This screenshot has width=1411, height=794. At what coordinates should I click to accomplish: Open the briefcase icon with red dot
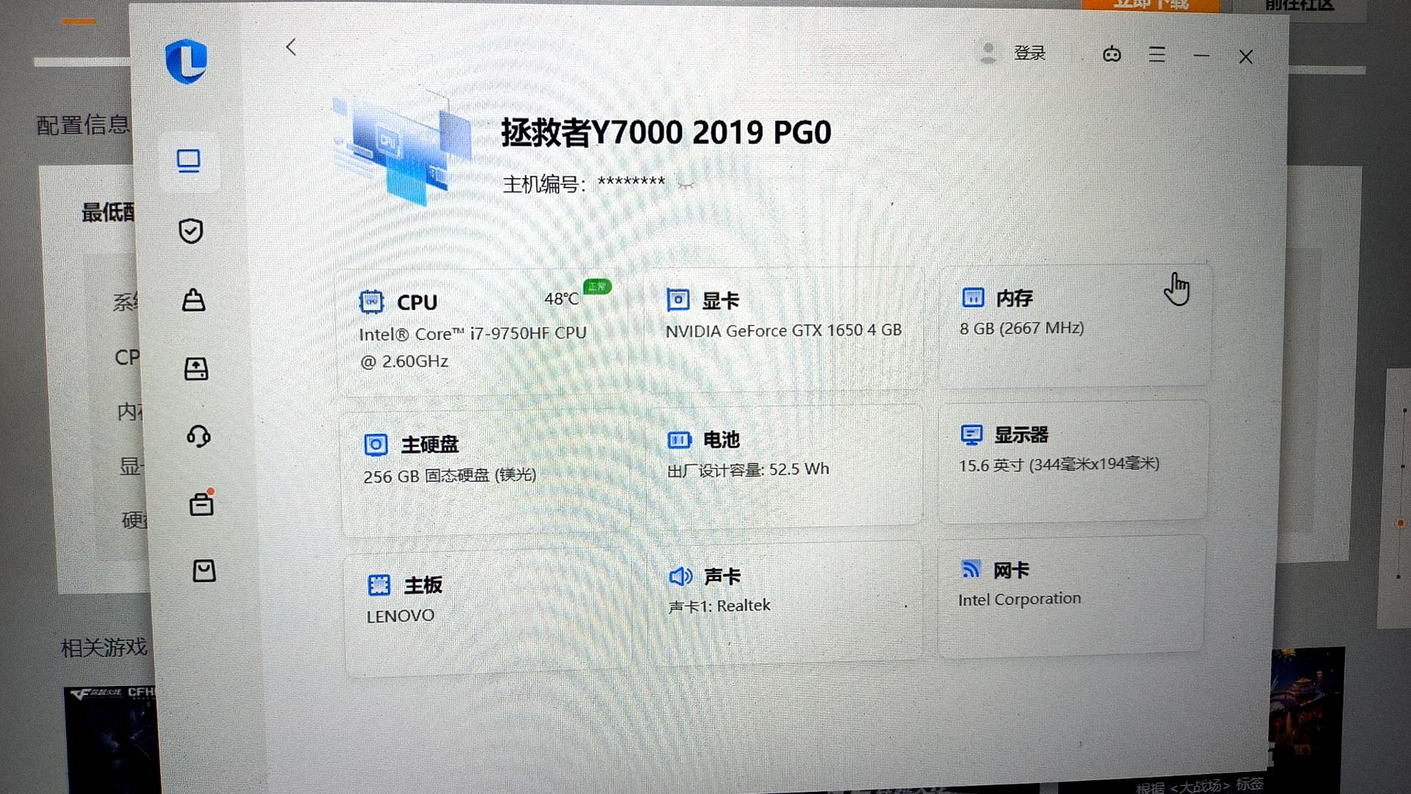(x=201, y=504)
